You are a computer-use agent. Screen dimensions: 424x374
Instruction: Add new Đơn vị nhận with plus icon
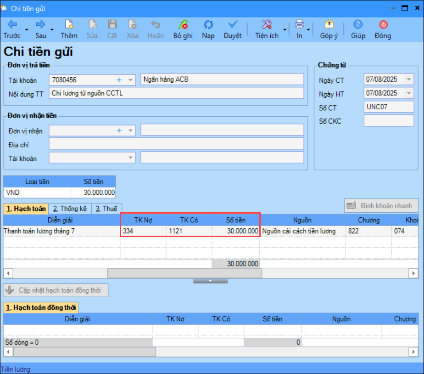[x=119, y=130]
